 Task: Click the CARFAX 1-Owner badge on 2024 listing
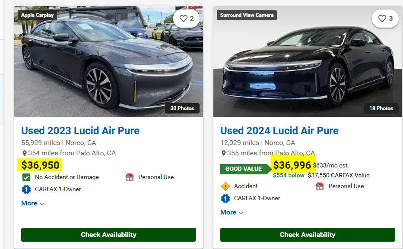coord(225,198)
